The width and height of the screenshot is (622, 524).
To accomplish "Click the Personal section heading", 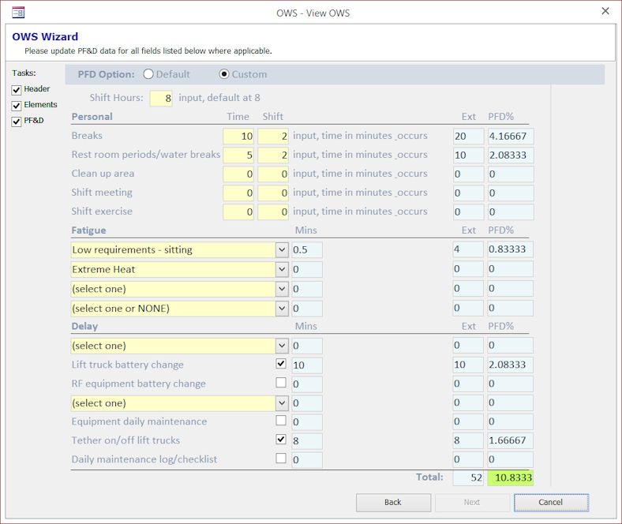I will coord(92,117).
